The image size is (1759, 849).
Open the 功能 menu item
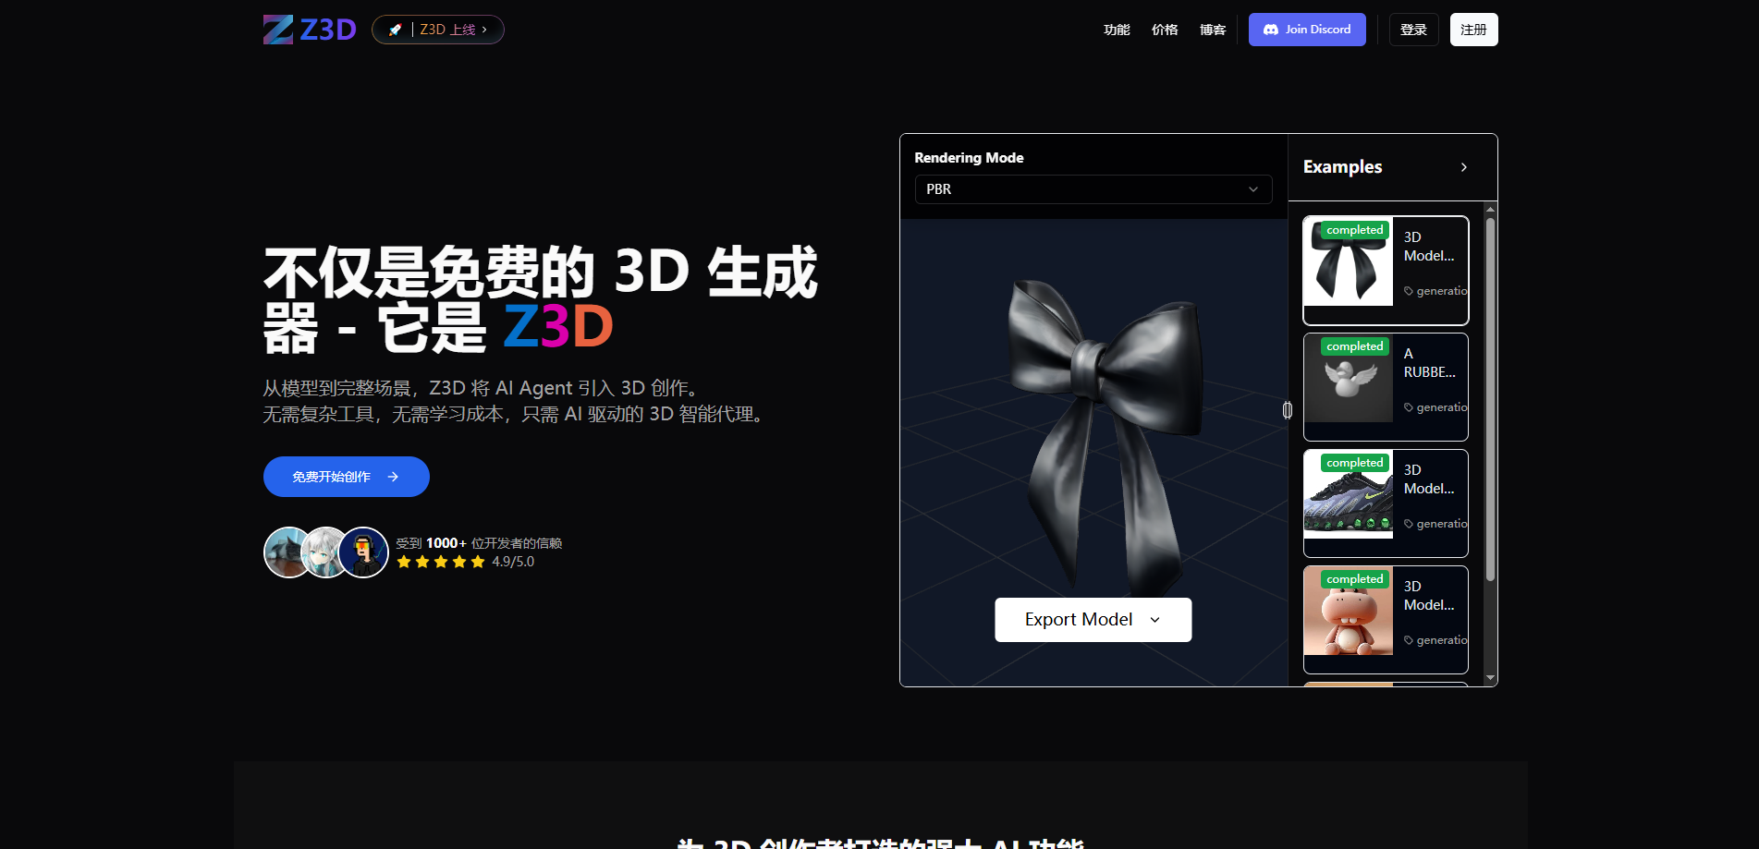point(1116,29)
